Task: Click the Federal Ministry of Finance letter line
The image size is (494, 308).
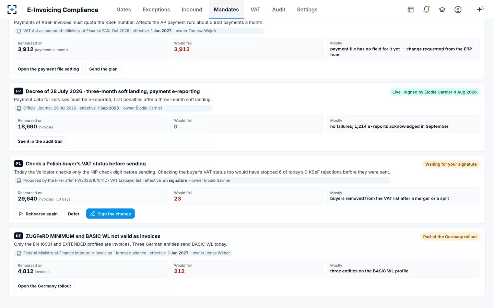Action: tap(123, 253)
